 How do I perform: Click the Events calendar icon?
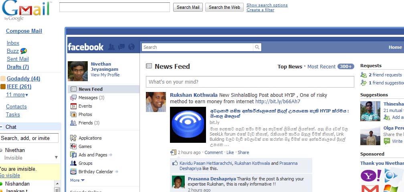pos(73,106)
